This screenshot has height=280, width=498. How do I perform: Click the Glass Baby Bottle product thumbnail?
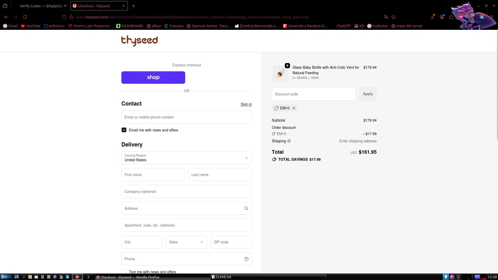pos(280,73)
